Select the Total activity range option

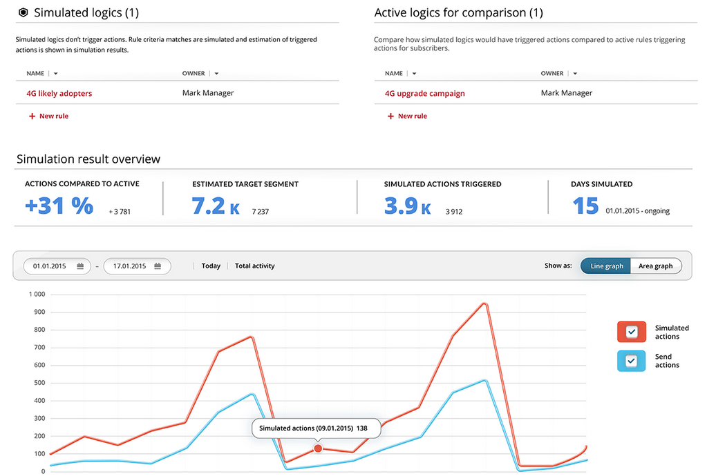[254, 266]
